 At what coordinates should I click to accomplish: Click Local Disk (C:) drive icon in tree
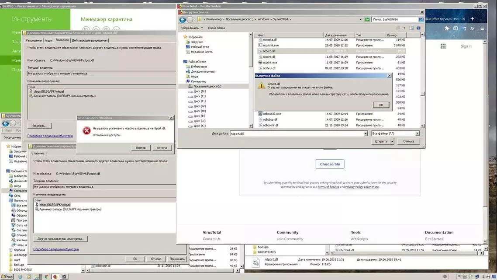point(190,86)
